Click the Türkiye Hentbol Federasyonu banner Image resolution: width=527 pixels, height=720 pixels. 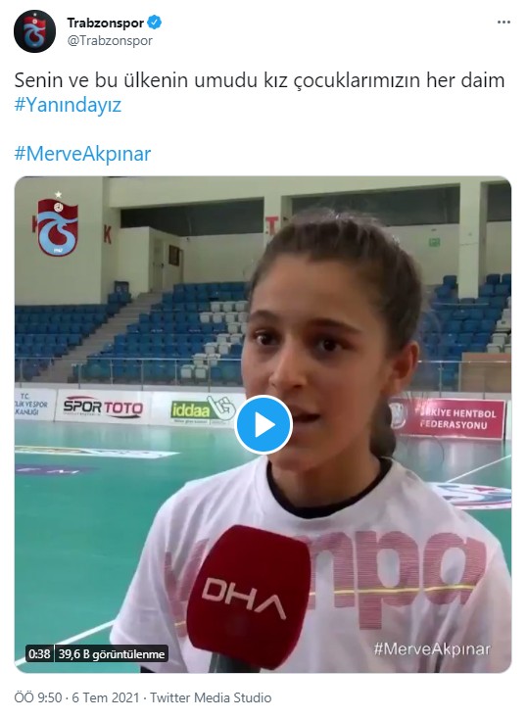click(447, 418)
